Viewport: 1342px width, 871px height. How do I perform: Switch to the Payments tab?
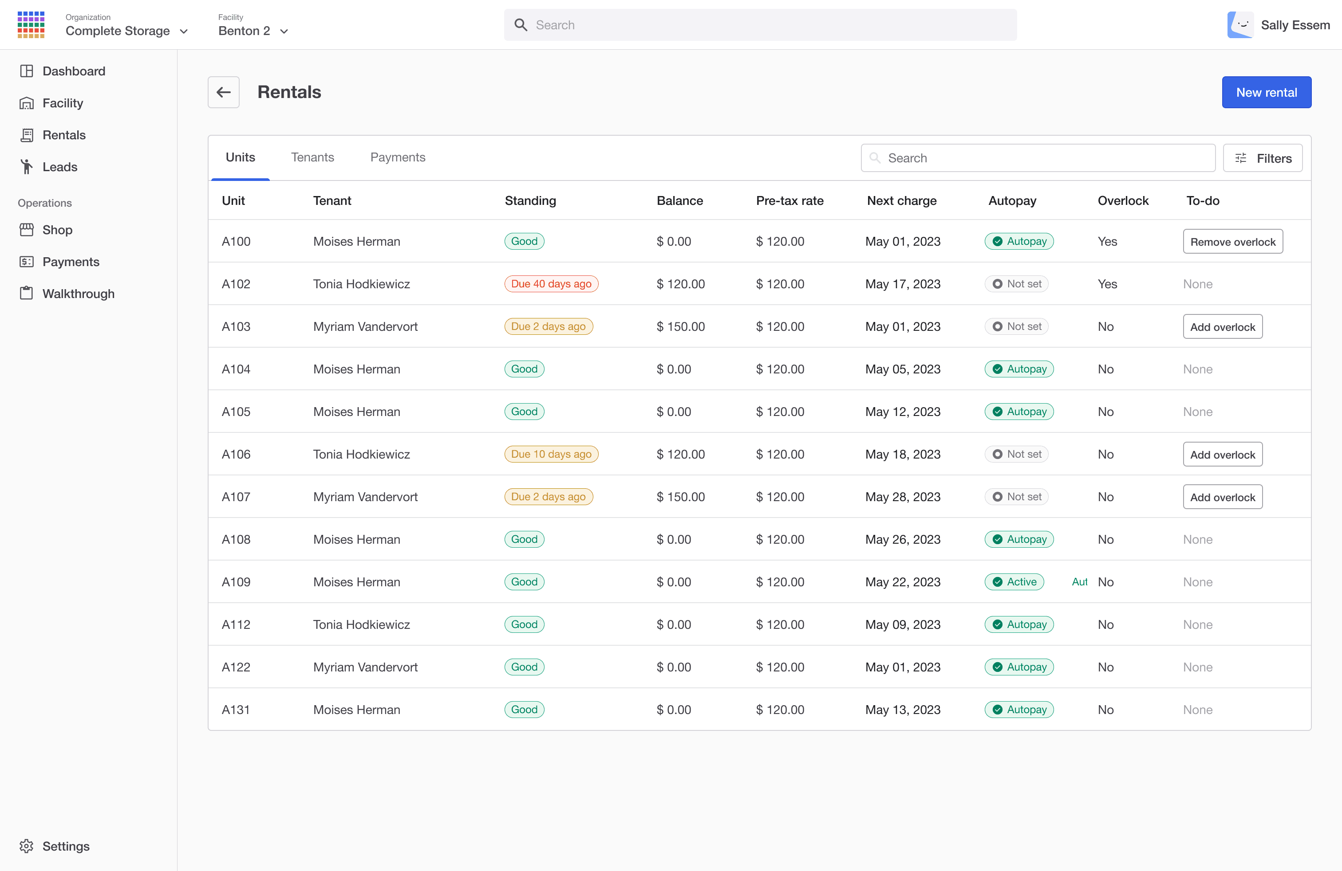pyautogui.click(x=398, y=158)
